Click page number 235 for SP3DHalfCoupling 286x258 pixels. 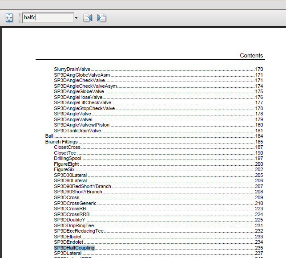coord(259,248)
